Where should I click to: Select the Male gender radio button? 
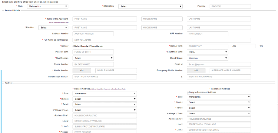[x=73, y=46]
